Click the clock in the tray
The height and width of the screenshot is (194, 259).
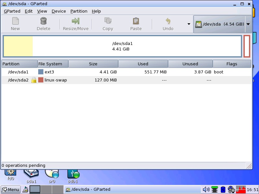click(253, 189)
